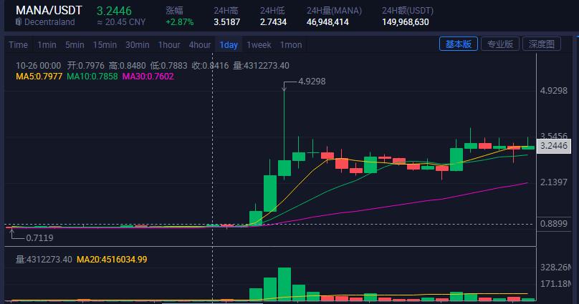The height and width of the screenshot is (304, 579).
Task: Click the current price 3.2446 in header
Action: 114,11
